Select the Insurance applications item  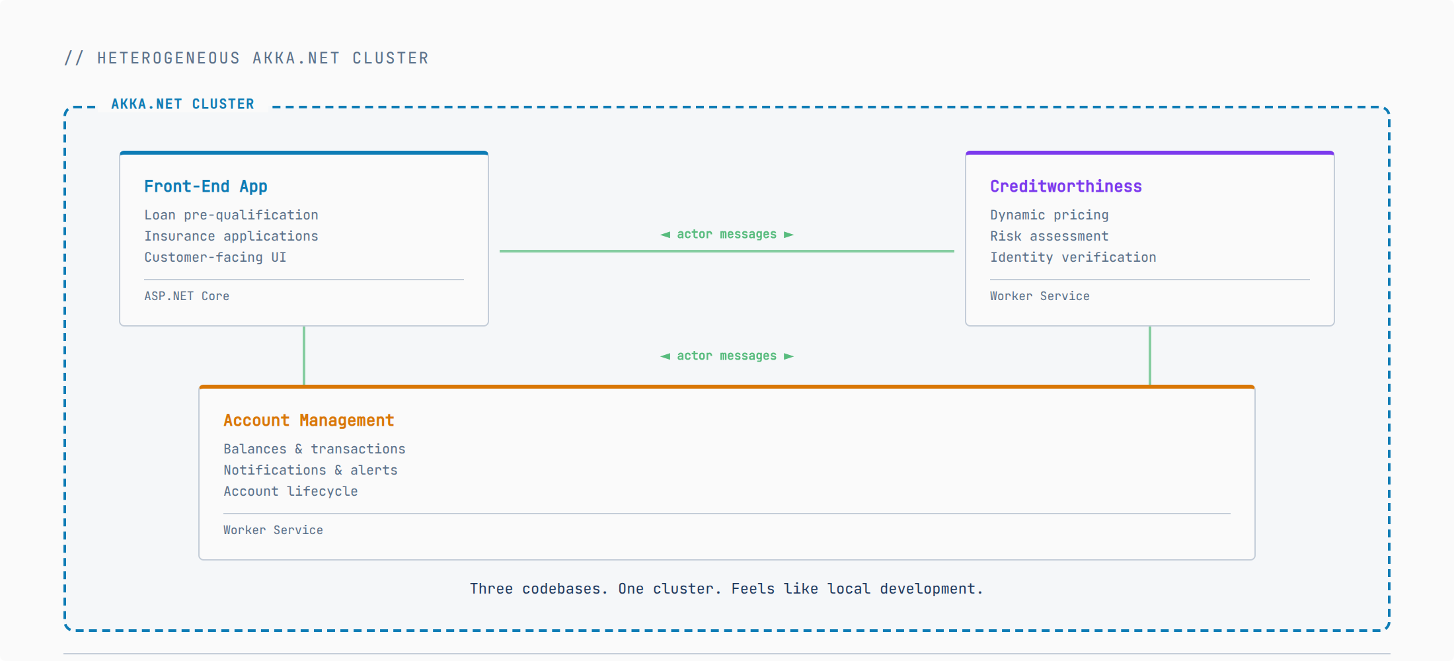[231, 236]
